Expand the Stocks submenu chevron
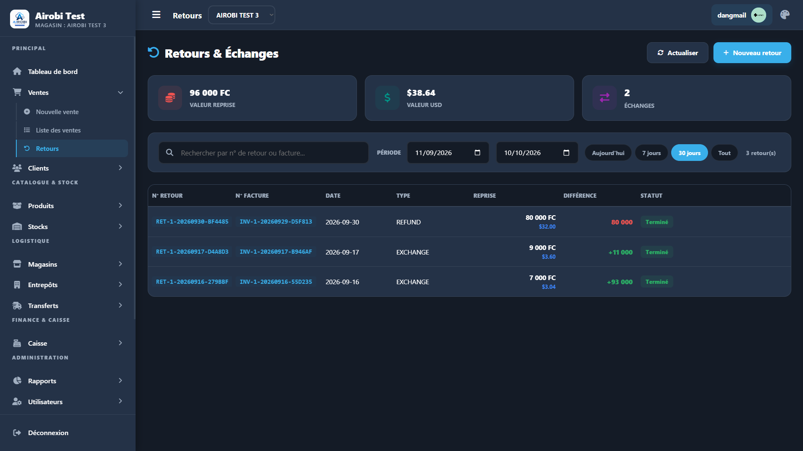Screen dimensions: 803x451 click(x=121, y=227)
